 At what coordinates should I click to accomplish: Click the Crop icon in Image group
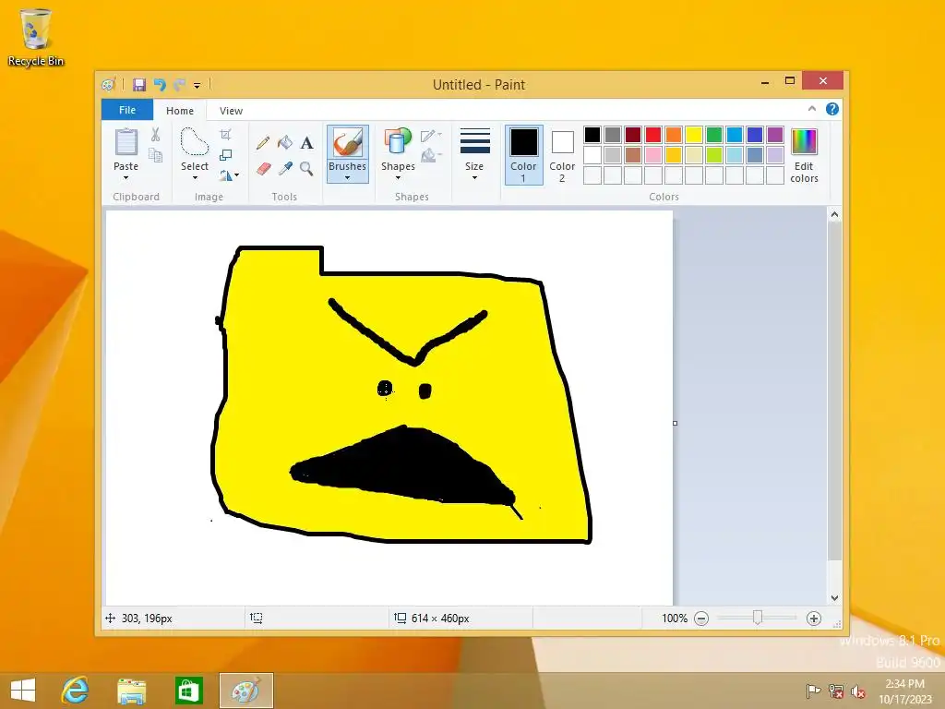click(225, 135)
